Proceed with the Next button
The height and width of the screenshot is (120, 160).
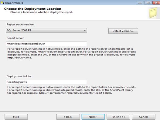coord(93,117)
